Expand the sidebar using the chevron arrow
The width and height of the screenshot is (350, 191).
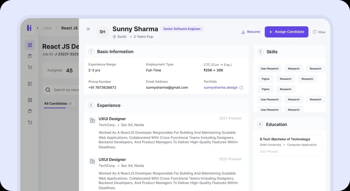tap(38, 28)
